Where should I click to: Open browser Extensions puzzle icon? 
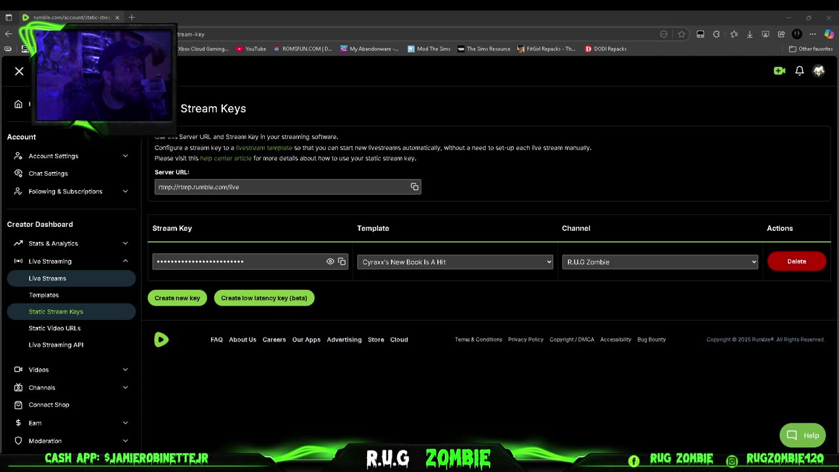pyautogui.click(x=716, y=34)
